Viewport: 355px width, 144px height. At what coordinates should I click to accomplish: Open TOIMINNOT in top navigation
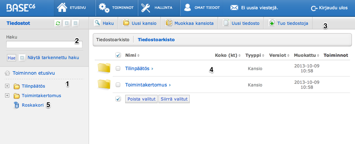click(x=123, y=8)
